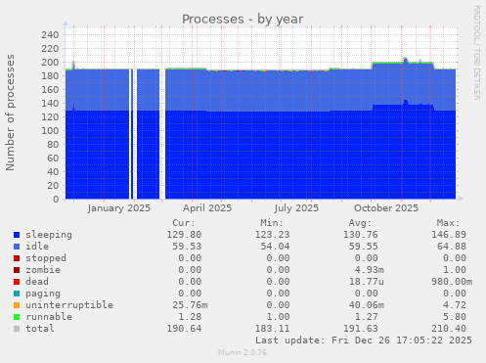Click sleeping average value 130.76

360,235
